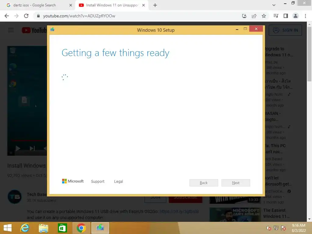
Task: Select the Install Windows 11 YouTube tab
Action: (x=112, y=5)
